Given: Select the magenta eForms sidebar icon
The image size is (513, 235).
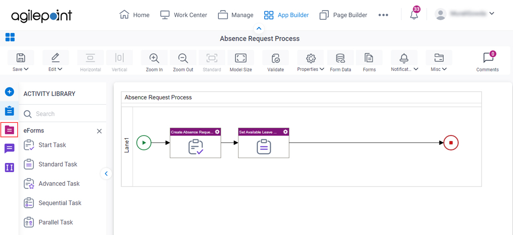Looking at the screenshot, I should (9, 130).
